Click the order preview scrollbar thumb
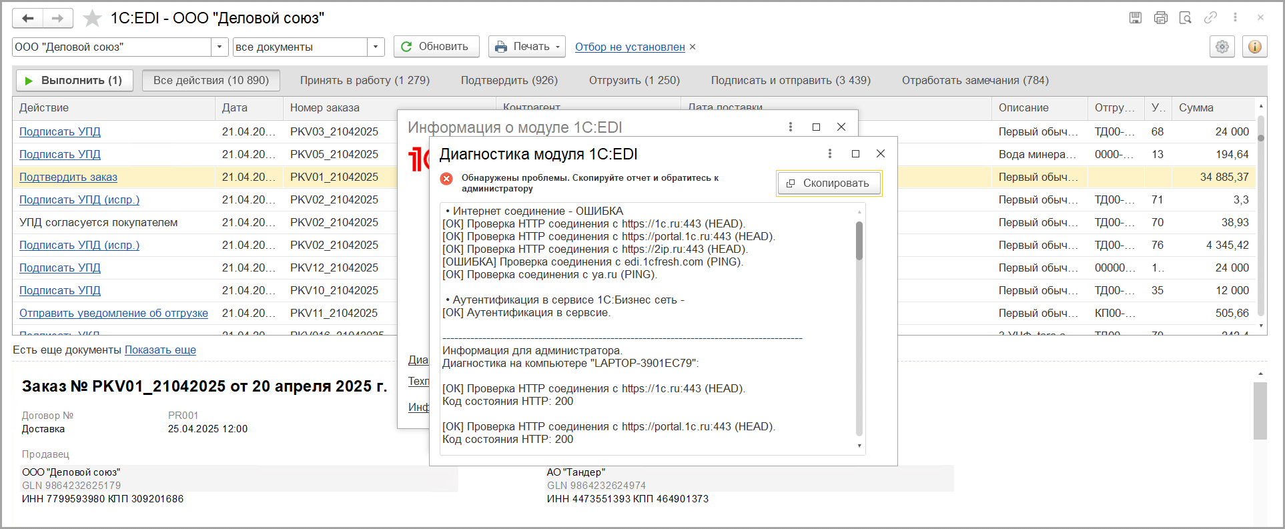 pyautogui.click(x=1260, y=411)
